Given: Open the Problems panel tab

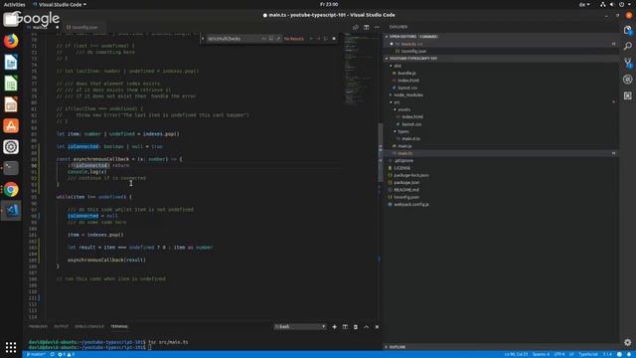Looking at the screenshot, I should [x=38, y=327].
